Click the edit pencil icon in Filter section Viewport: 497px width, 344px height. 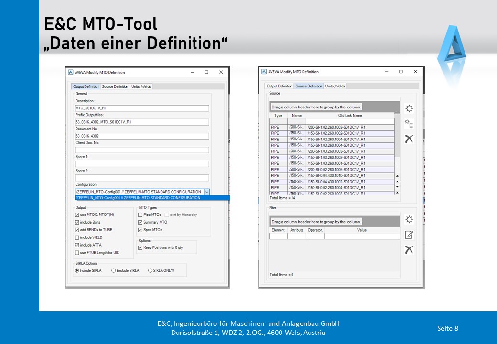click(x=409, y=235)
